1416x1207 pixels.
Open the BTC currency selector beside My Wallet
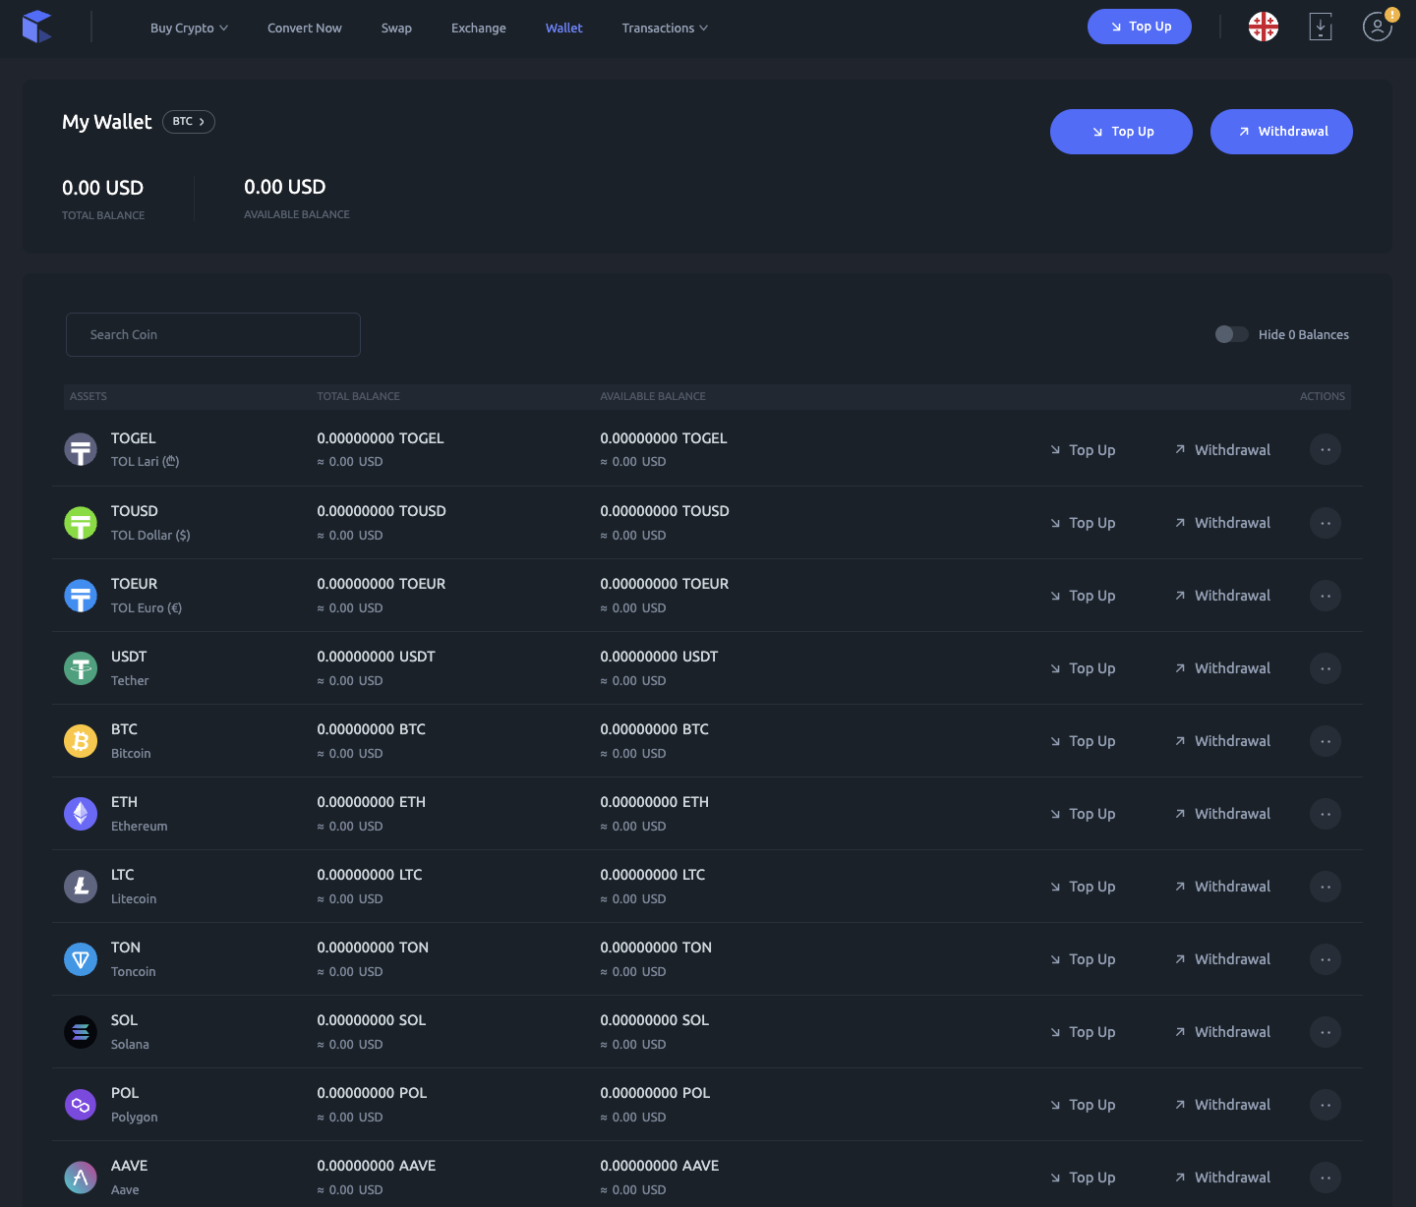click(188, 122)
